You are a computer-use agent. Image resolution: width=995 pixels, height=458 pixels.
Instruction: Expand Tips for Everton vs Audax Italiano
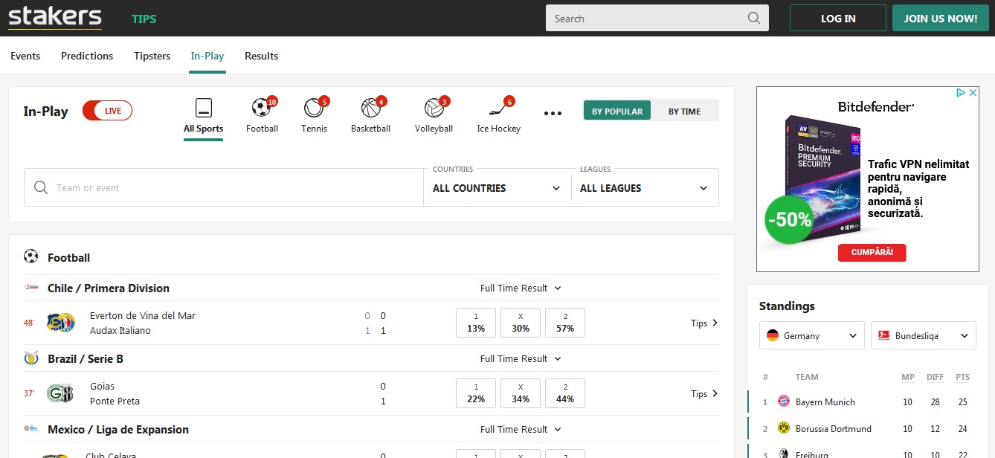point(704,323)
